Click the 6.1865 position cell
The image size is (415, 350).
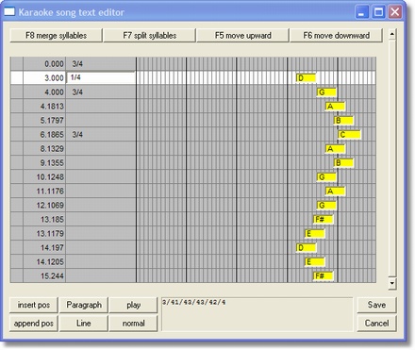click(44, 135)
